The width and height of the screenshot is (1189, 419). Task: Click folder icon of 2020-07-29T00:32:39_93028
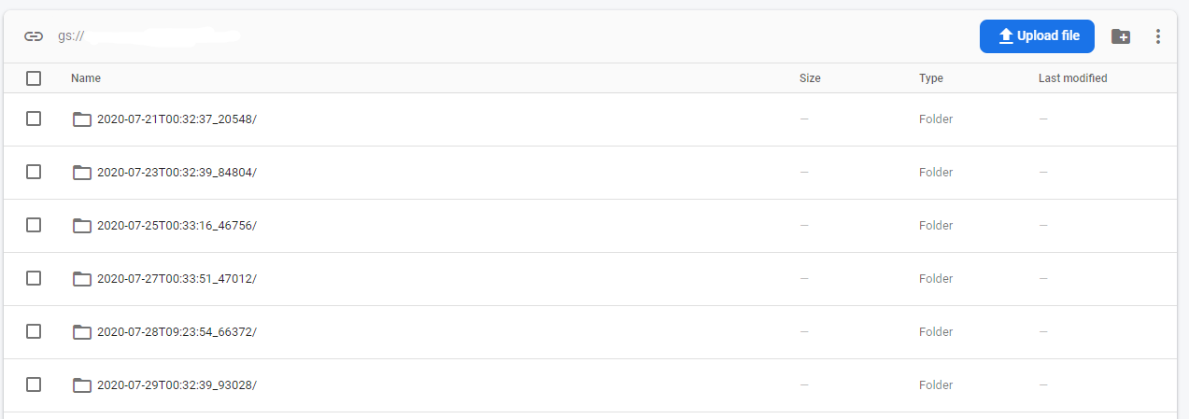tap(82, 385)
